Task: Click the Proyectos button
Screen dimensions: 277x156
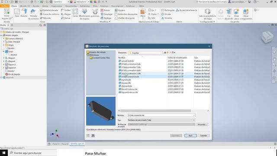Action: pos(202,124)
